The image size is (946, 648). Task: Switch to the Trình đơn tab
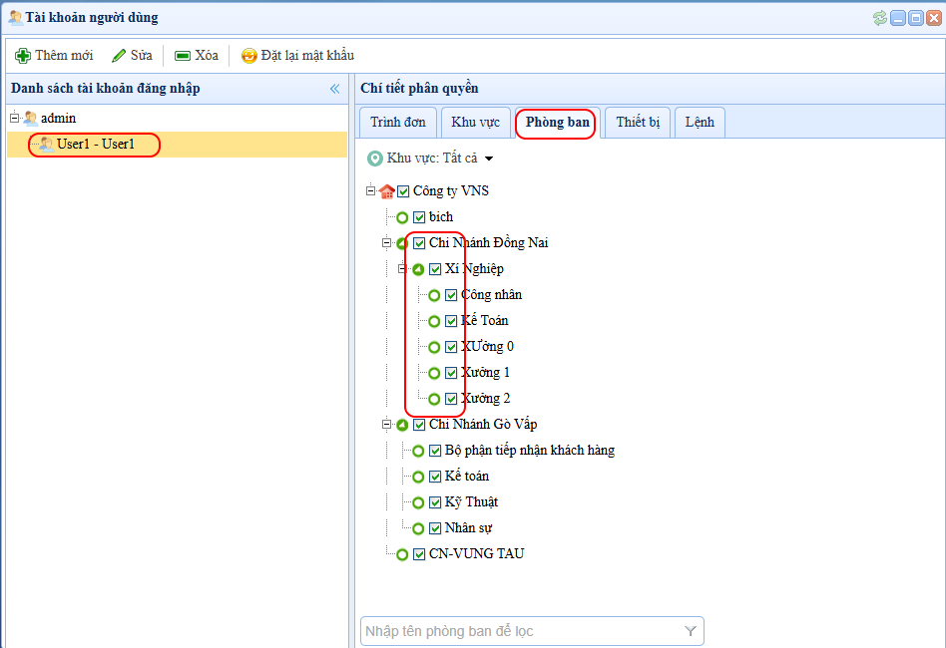tap(397, 123)
